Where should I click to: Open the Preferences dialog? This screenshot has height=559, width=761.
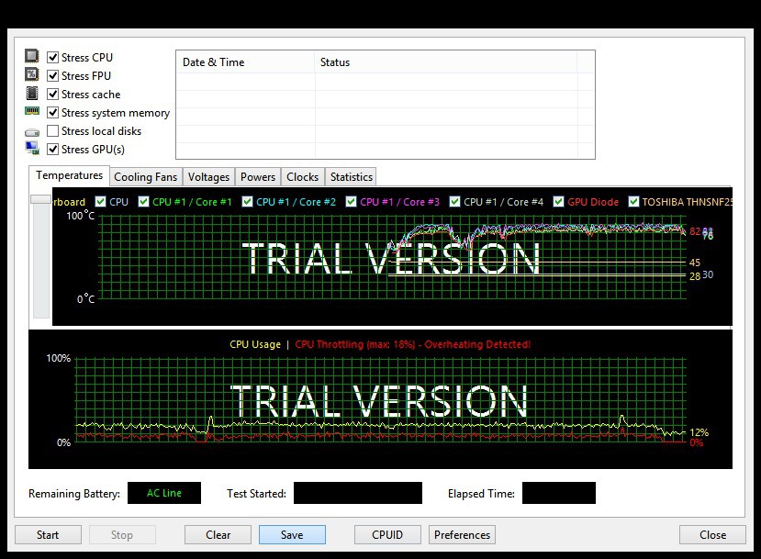click(462, 535)
